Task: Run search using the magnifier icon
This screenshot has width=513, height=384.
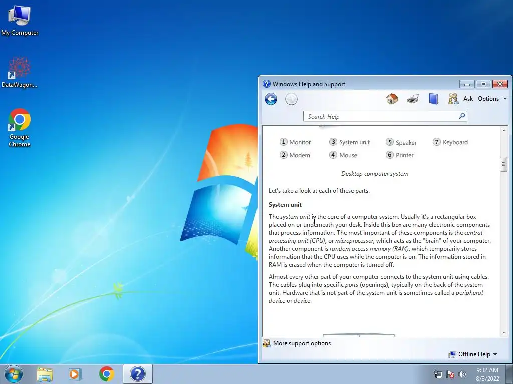Action: click(462, 116)
